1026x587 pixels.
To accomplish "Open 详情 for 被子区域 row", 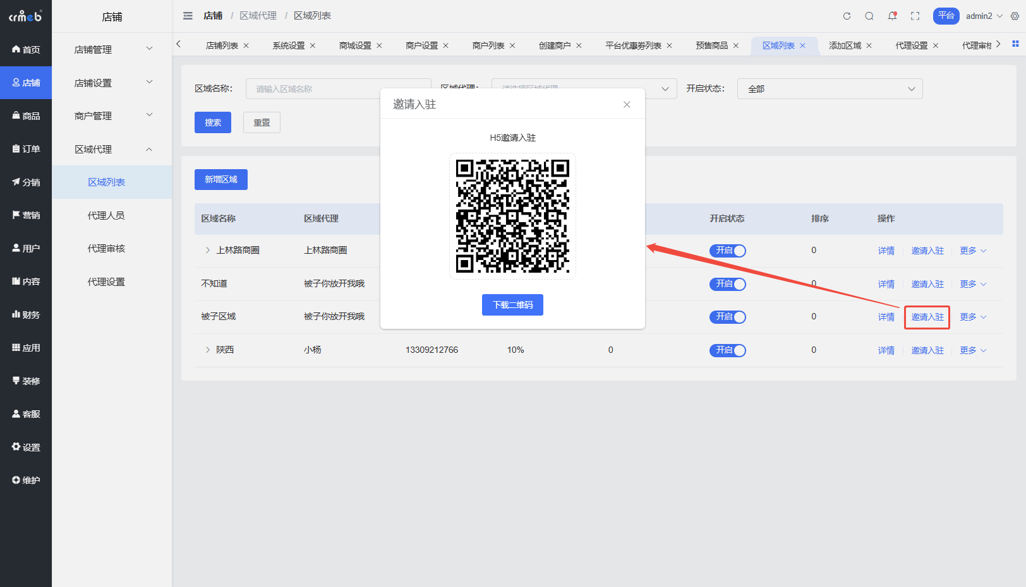I will click(x=886, y=317).
